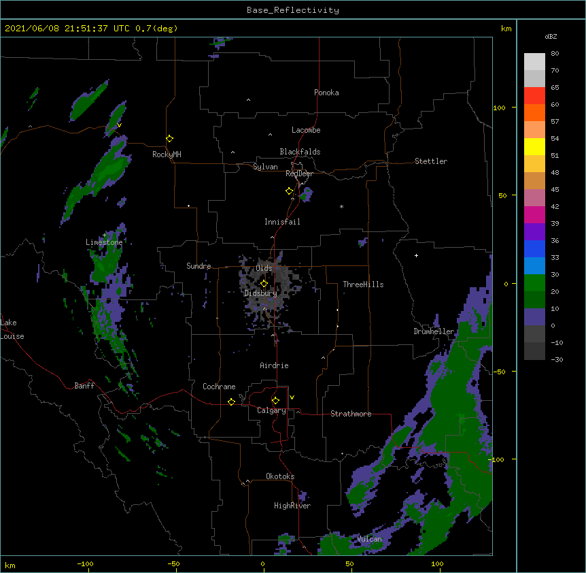Select the magenta 42-39 dBZ legend swatch

pyautogui.click(x=534, y=214)
